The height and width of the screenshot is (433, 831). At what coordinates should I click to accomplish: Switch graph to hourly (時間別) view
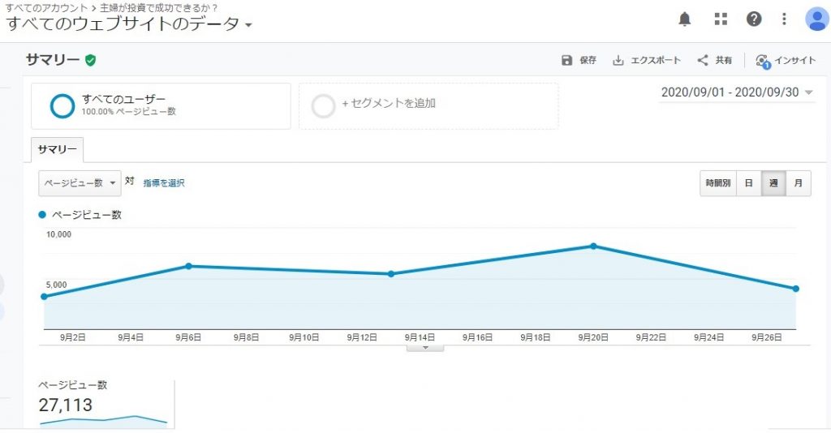point(718,183)
